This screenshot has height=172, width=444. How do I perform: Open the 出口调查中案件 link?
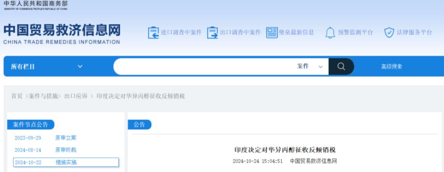pyautogui.click(x=240, y=32)
